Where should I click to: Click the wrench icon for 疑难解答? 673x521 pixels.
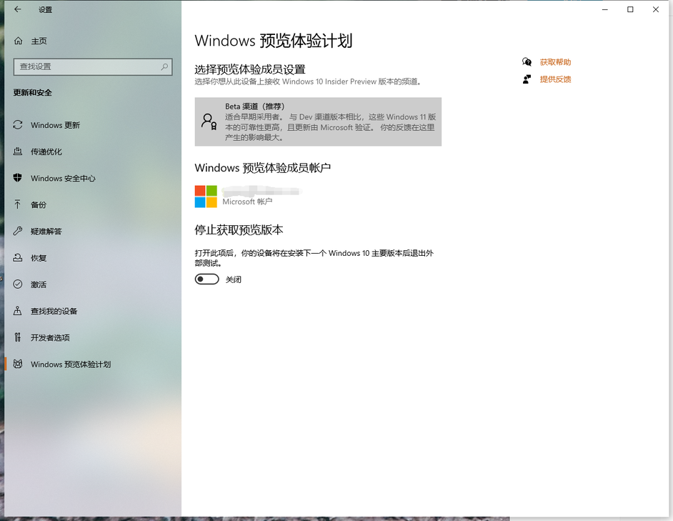coord(18,231)
